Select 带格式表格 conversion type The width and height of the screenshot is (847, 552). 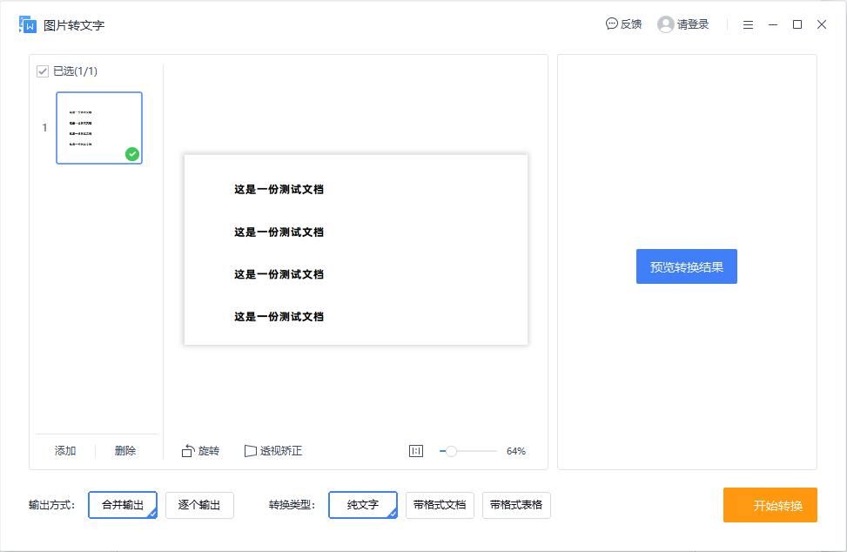click(x=516, y=505)
